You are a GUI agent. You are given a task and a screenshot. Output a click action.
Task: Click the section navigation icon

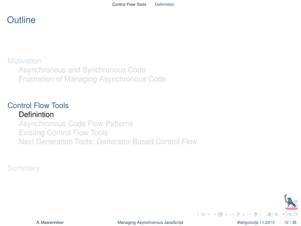[255, 215]
